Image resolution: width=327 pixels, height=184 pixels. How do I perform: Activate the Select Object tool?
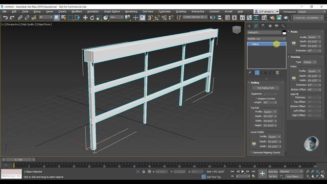[57, 18]
